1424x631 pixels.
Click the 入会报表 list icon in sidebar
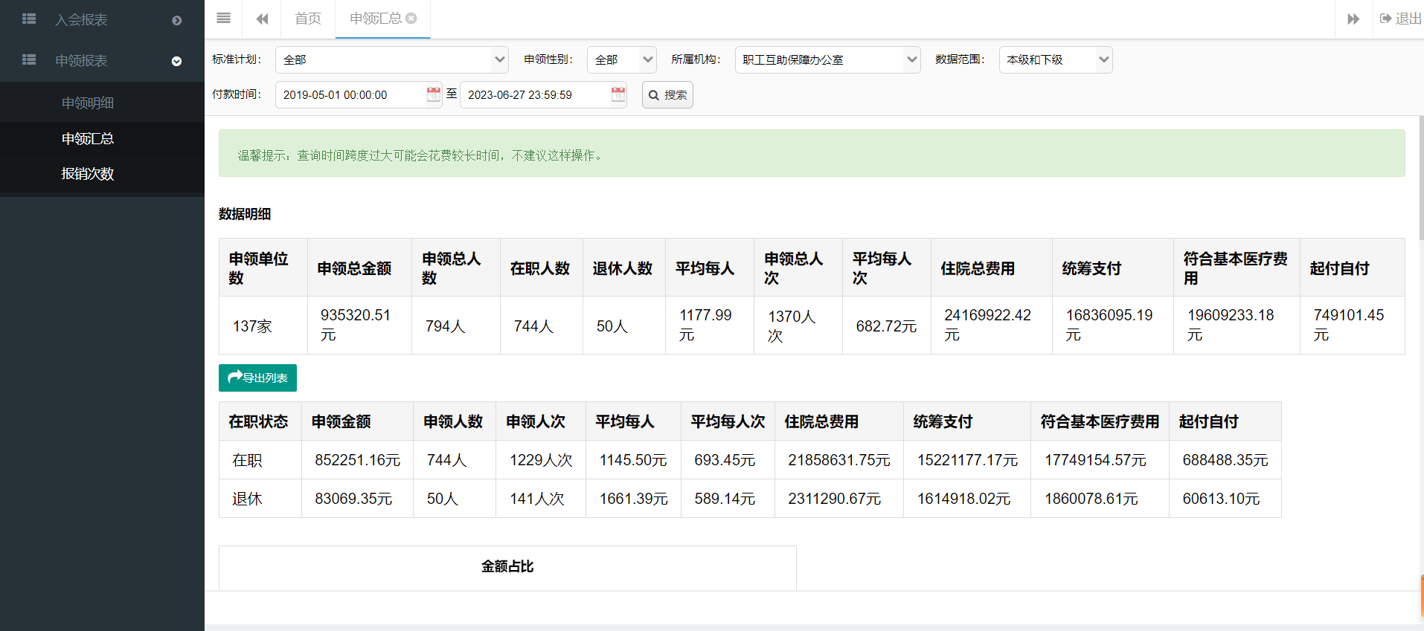(x=29, y=19)
